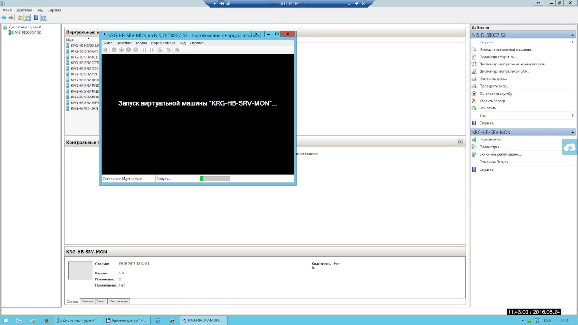Click the Up folder icon in Hyper-V Manager toolbar
Screen dimensions: 578x325
20,18
